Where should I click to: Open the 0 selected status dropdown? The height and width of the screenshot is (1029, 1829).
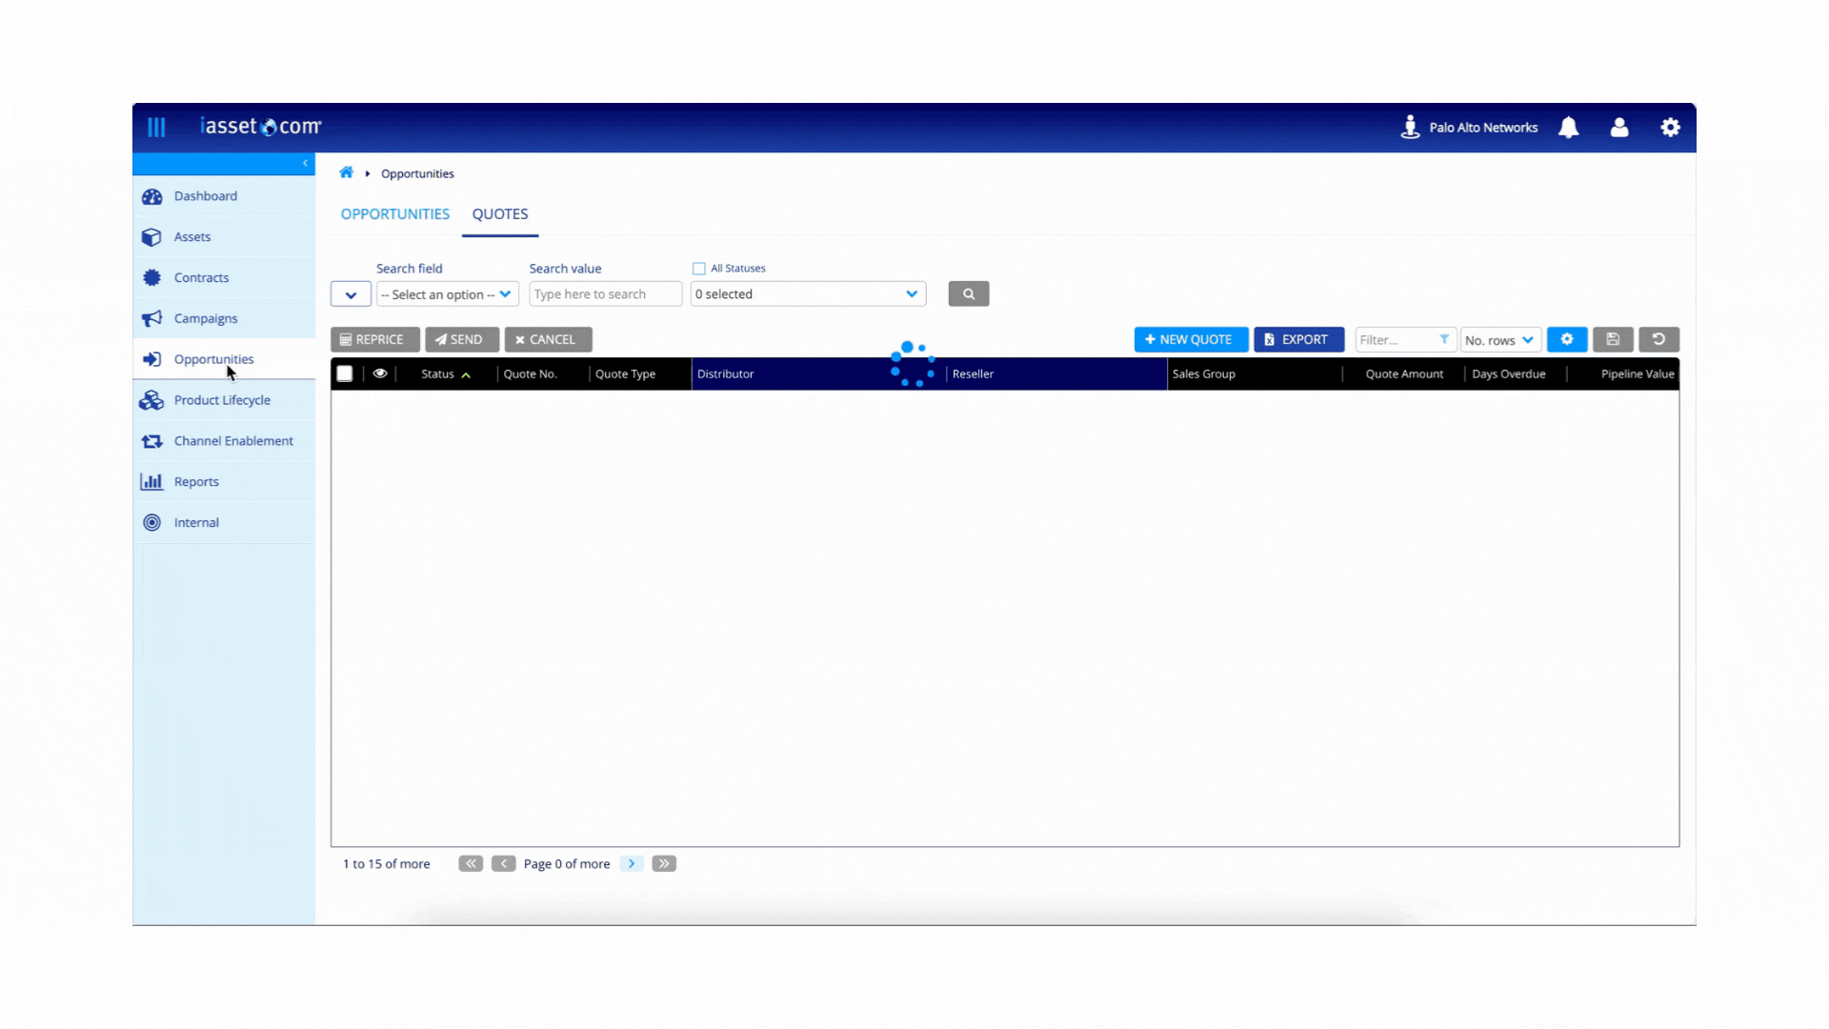808,294
